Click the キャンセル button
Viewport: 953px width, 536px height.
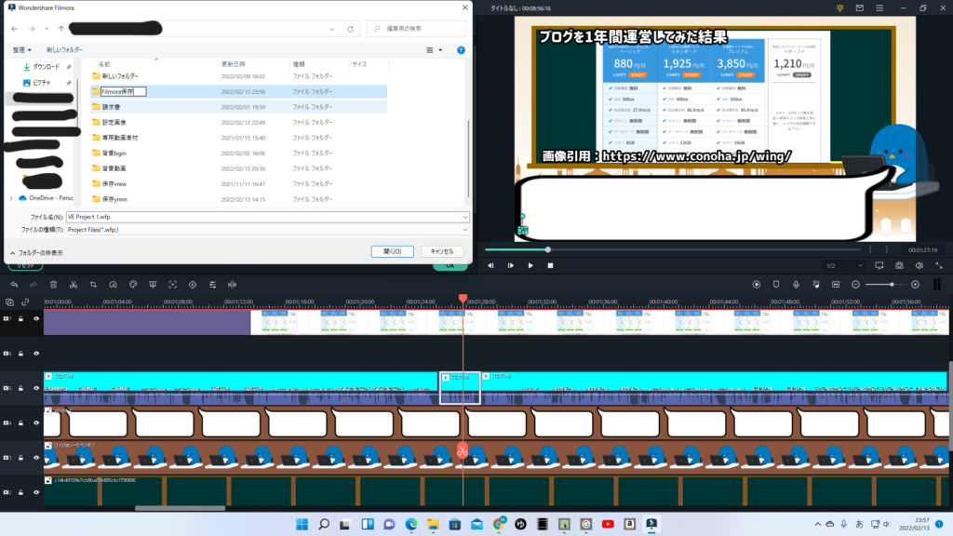coord(442,251)
